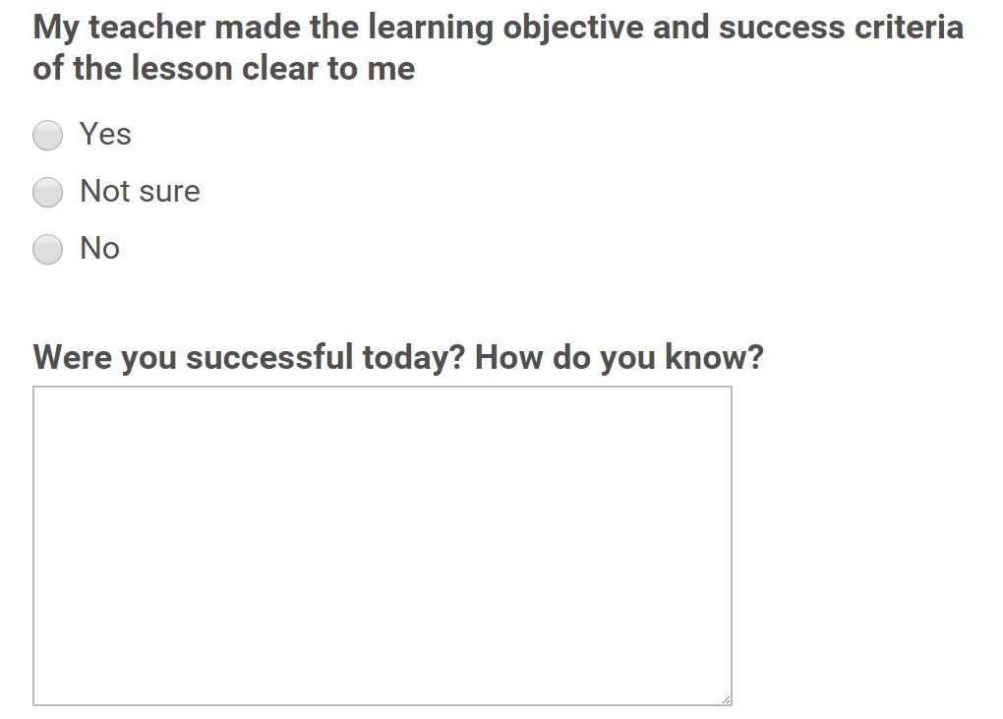The width and height of the screenshot is (1003, 719).
Task: Click the words 'success criteria' in the first question
Action: tap(841, 28)
